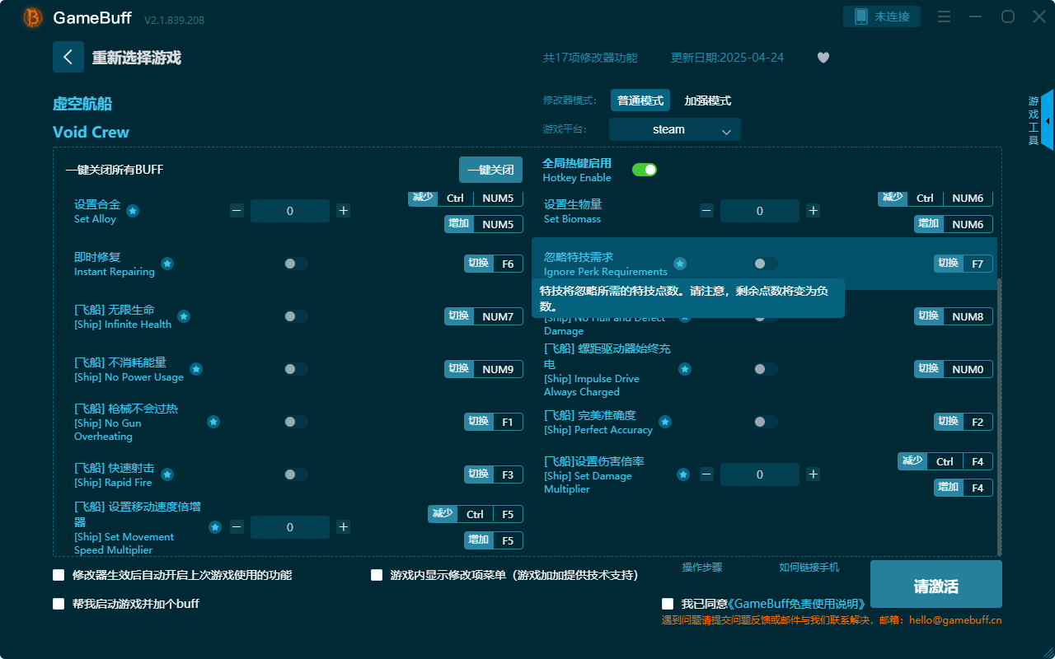The width and height of the screenshot is (1055, 659).
Task: Open the steam platform dropdown
Action: (674, 129)
